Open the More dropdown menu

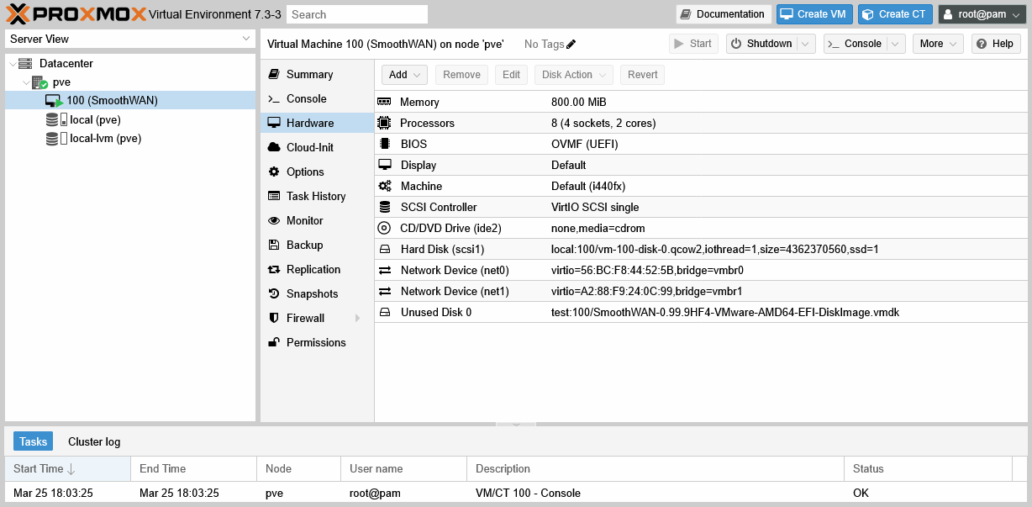937,44
